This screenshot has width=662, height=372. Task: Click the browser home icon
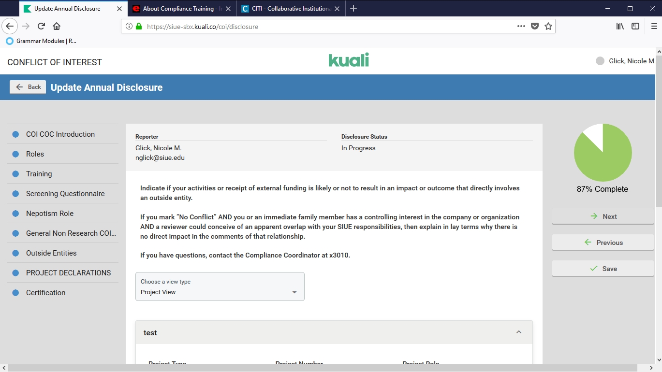(x=57, y=27)
